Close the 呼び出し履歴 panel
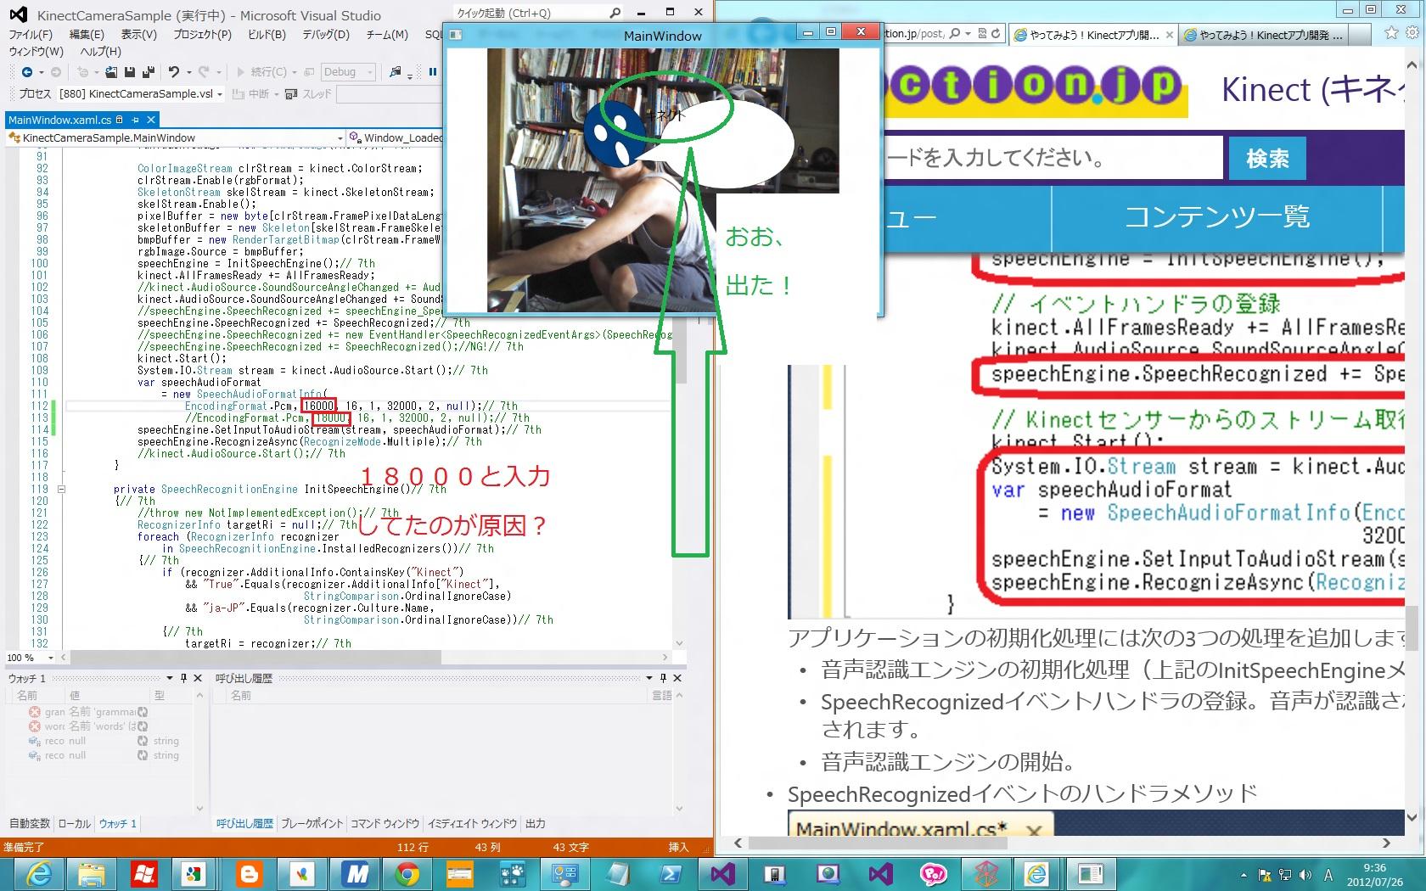The height and width of the screenshot is (891, 1426). point(677,678)
